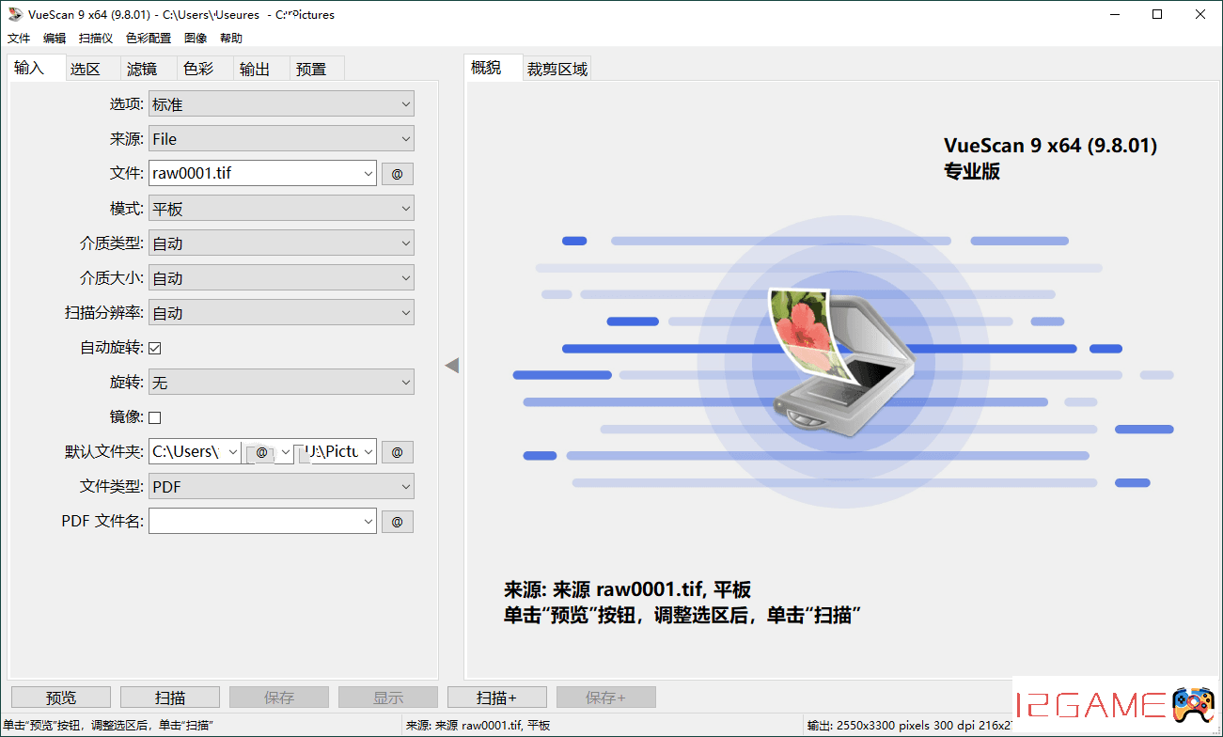
Task: Open the 扫描分辨率 dropdown
Action: point(281,313)
